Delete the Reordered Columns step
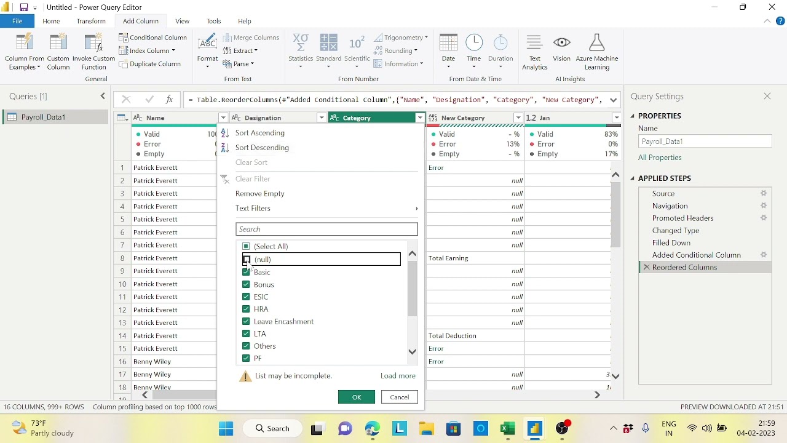 pyautogui.click(x=646, y=267)
